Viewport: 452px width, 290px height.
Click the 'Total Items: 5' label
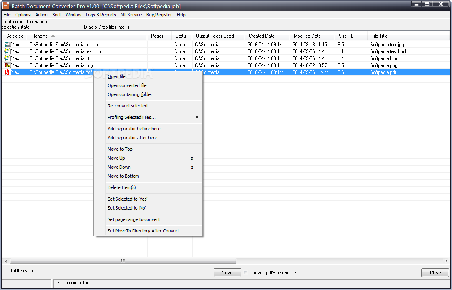19,271
